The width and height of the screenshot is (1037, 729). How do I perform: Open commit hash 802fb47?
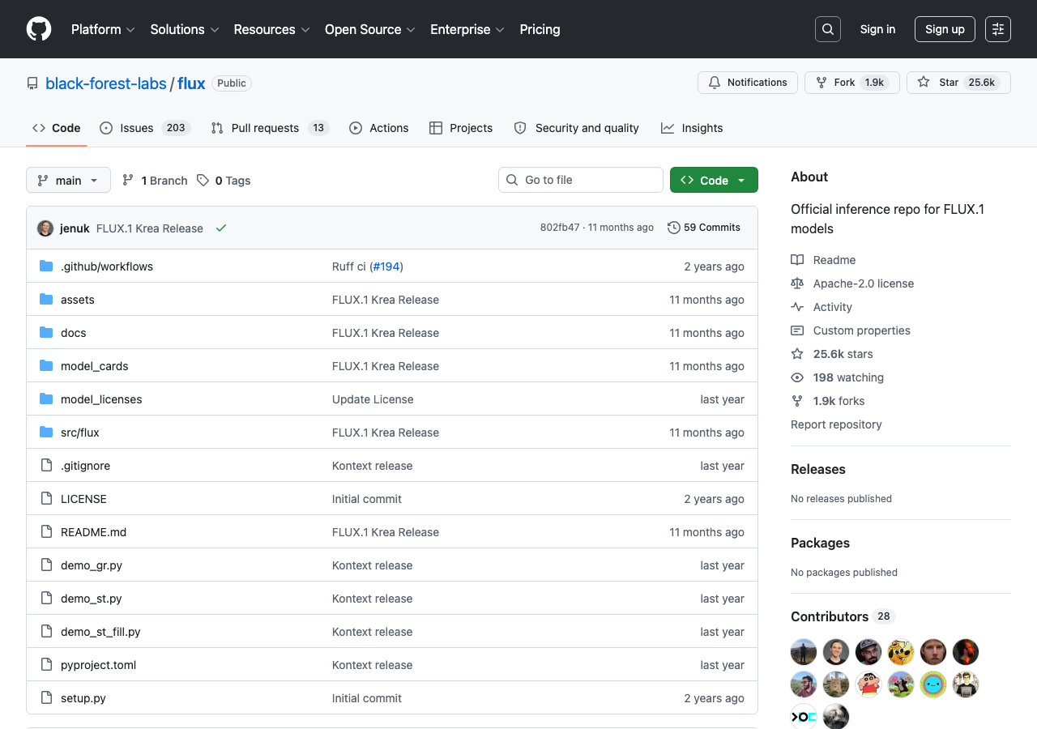[560, 228]
